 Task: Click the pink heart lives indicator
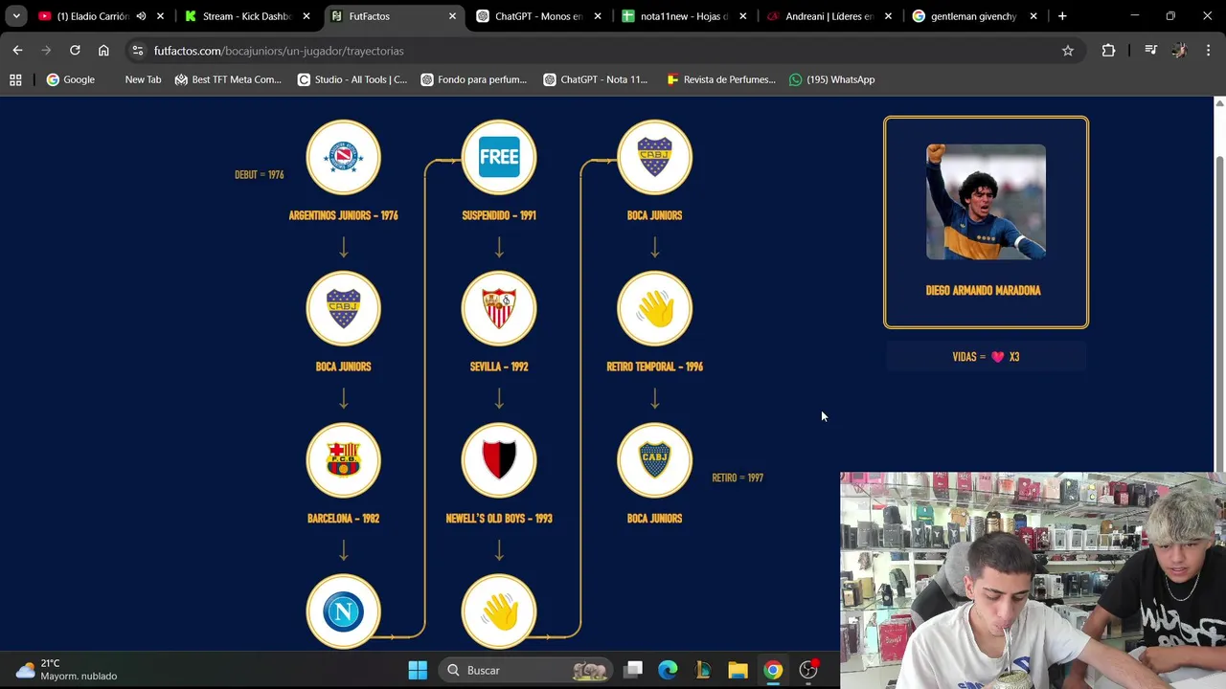[x=998, y=357]
